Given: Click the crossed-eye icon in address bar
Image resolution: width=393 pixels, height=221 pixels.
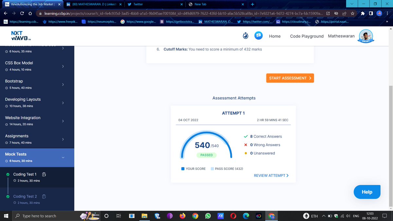Looking at the screenshot, I should pos(336,13).
